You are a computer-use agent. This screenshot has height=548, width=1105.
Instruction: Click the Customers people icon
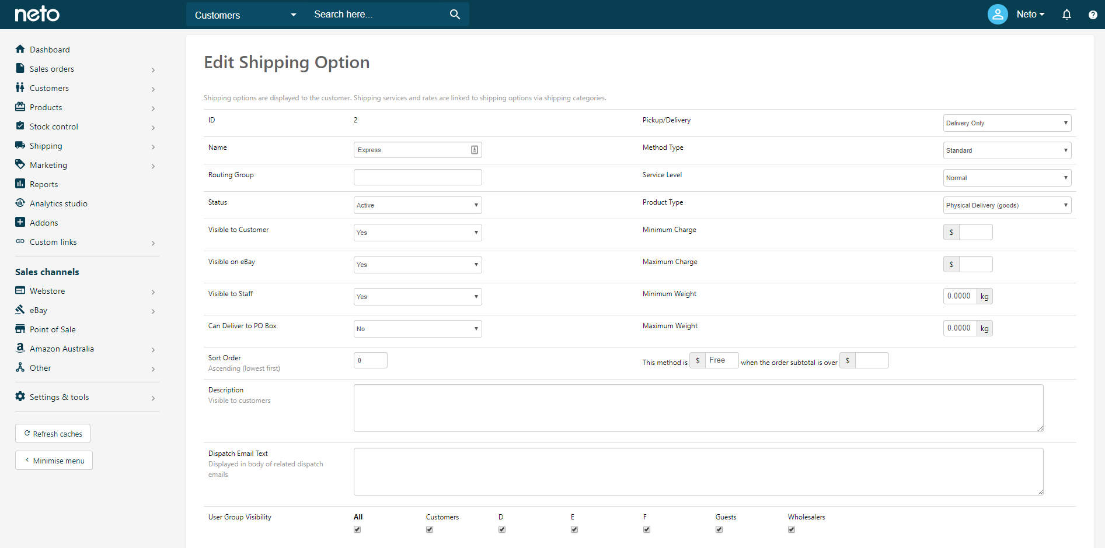click(x=20, y=87)
